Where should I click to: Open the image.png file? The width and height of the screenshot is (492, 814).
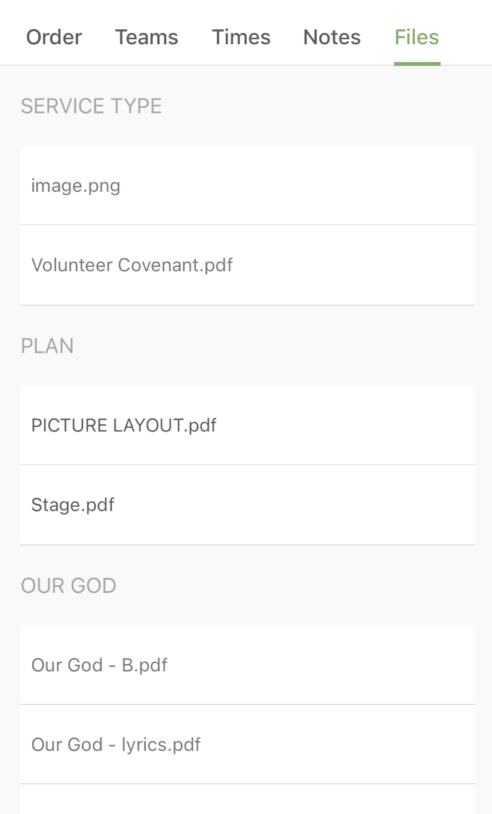point(248,185)
